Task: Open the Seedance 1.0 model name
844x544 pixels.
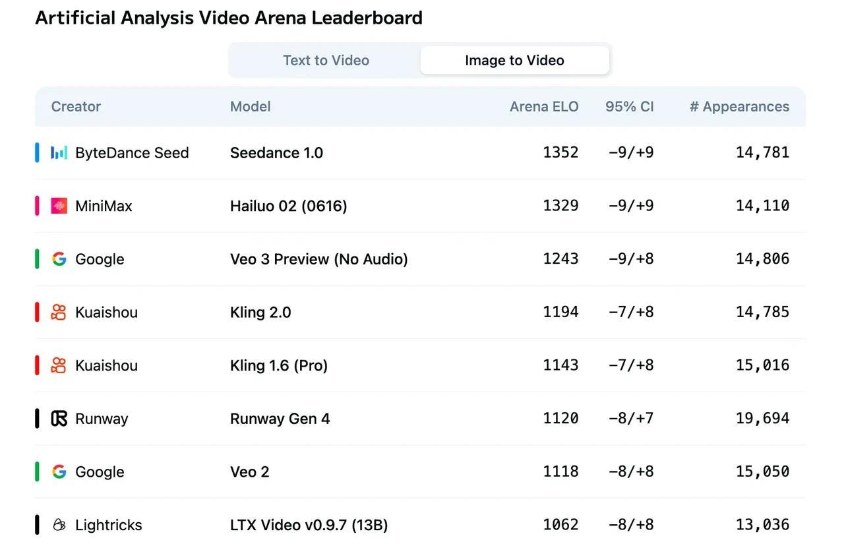Action: [x=276, y=153]
